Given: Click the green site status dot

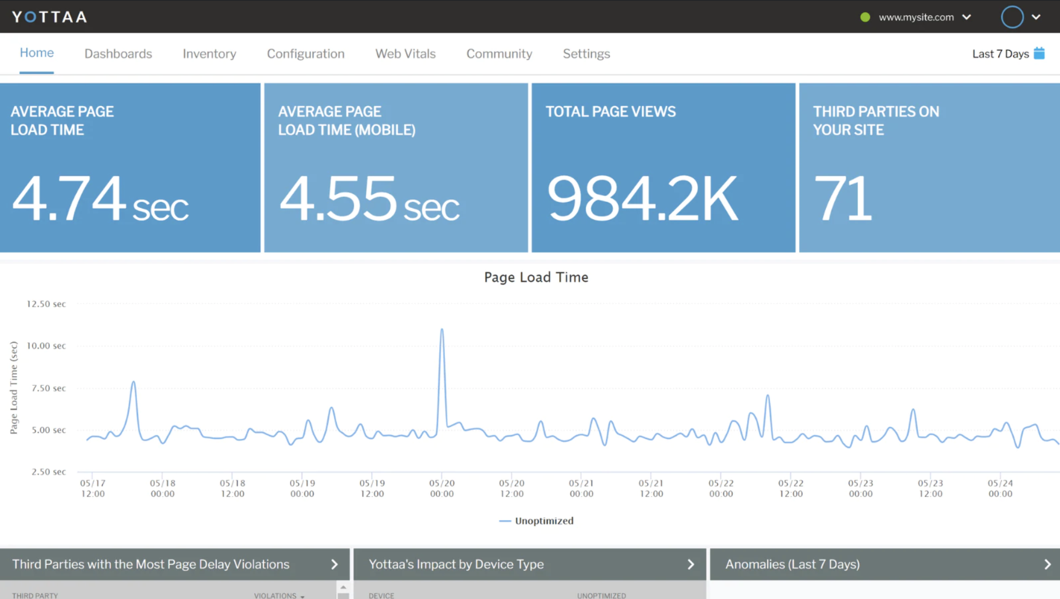Looking at the screenshot, I should [x=865, y=17].
